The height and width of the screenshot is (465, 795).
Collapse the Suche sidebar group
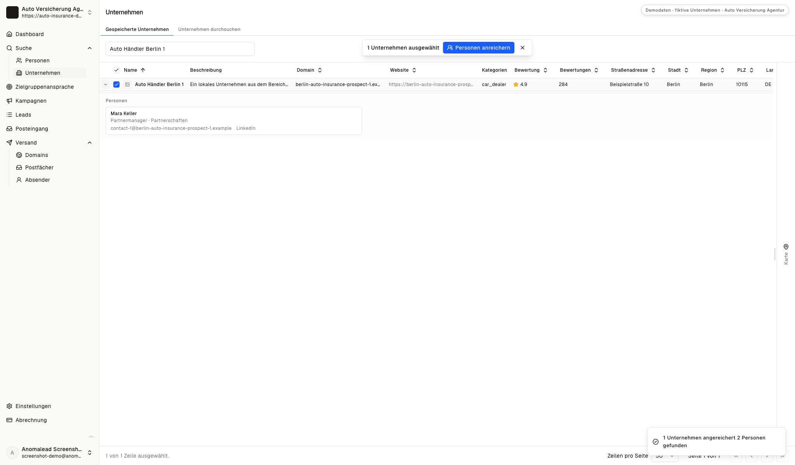(x=90, y=48)
